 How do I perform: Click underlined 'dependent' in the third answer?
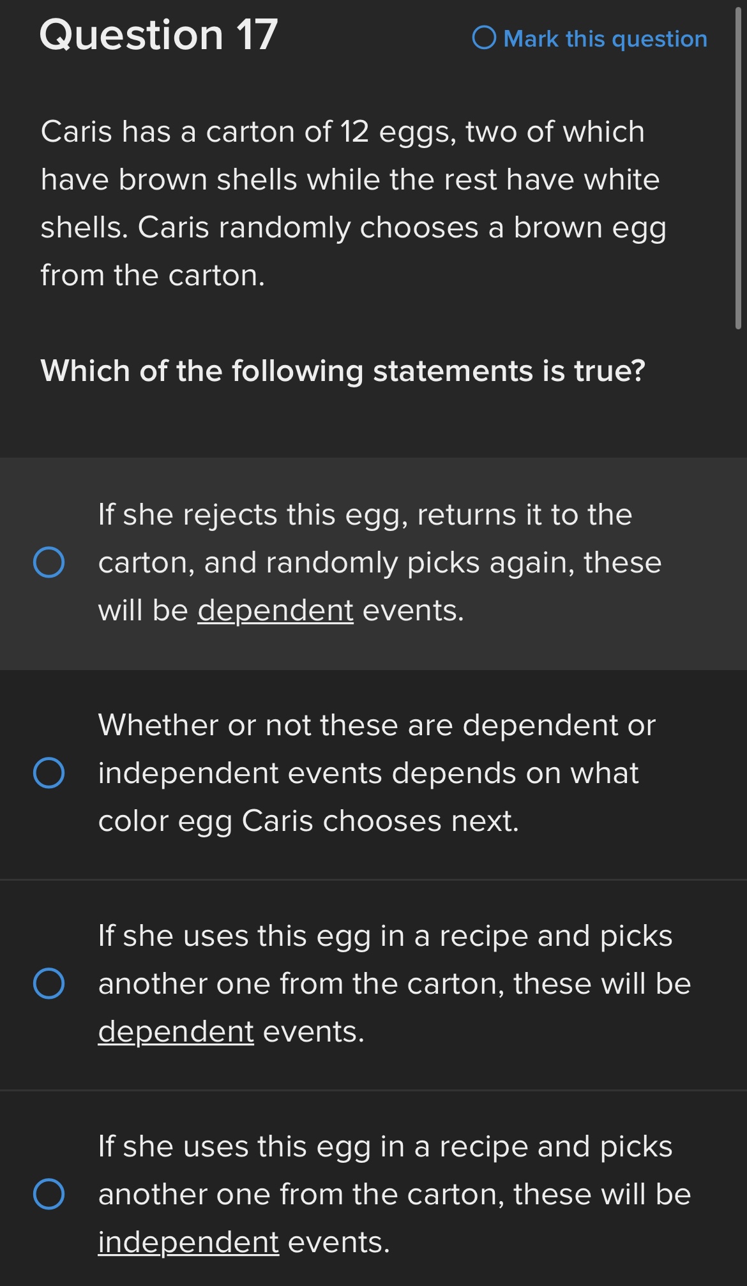coord(176,1032)
